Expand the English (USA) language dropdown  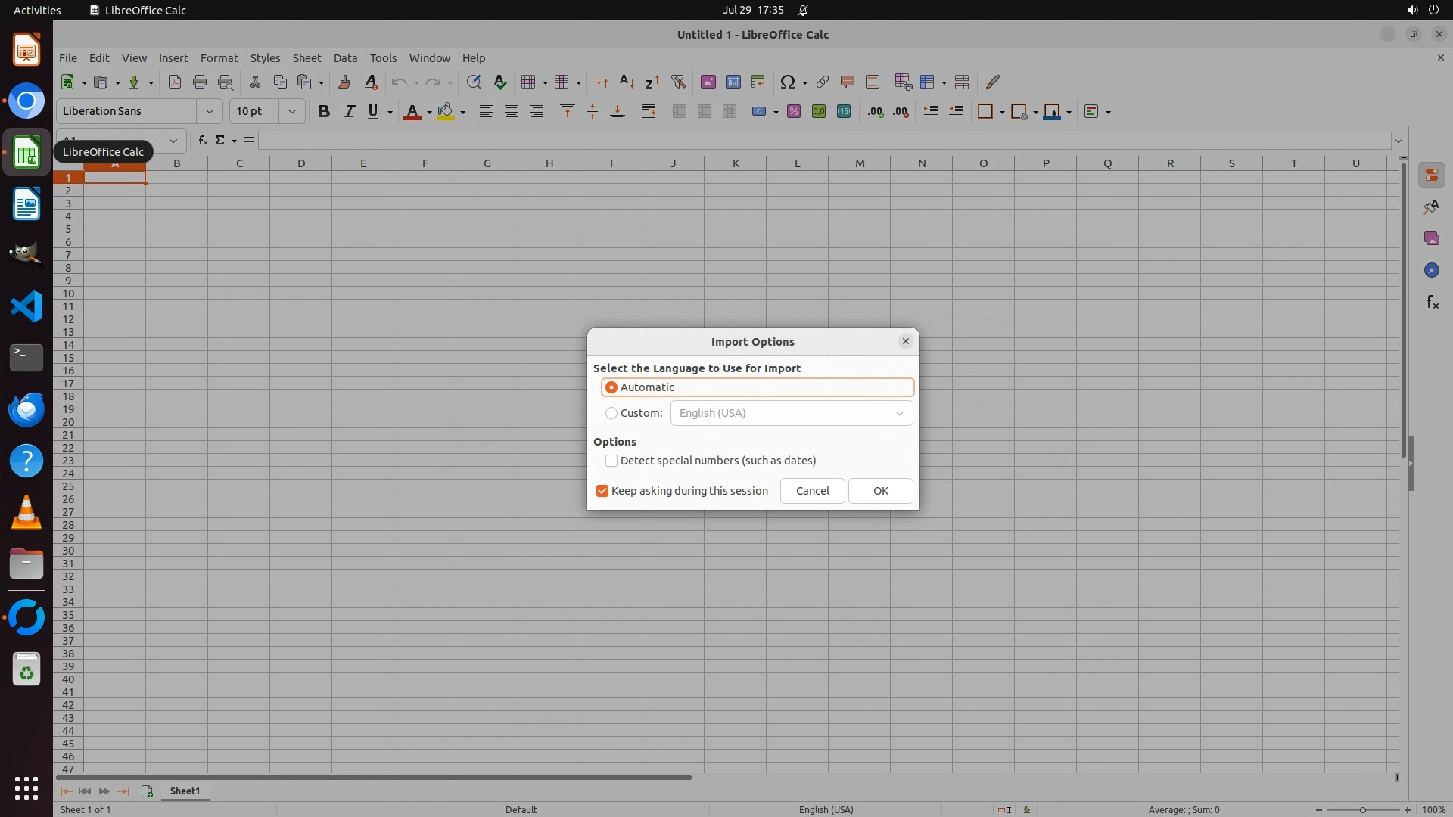pyautogui.click(x=899, y=413)
